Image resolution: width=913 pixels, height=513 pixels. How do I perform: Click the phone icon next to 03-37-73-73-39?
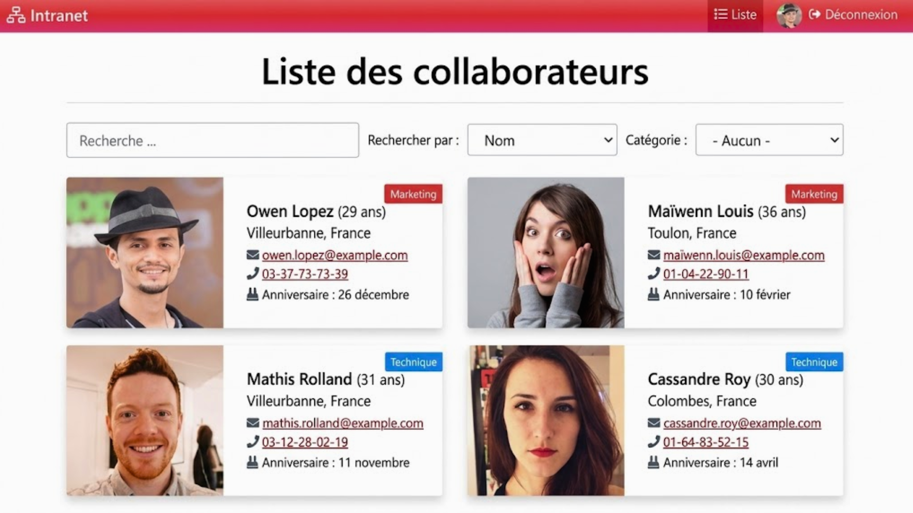(x=253, y=274)
